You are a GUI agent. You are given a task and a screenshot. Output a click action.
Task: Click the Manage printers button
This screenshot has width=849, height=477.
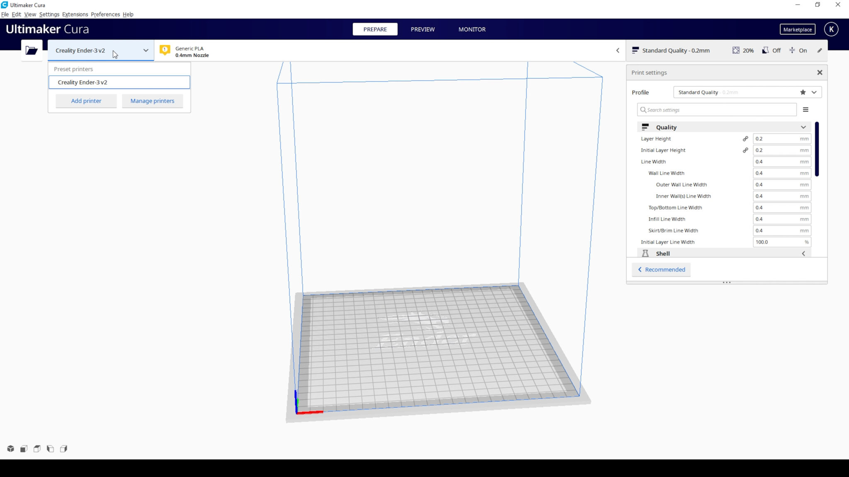coord(152,101)
